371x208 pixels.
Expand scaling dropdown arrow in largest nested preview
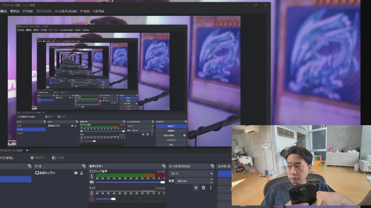pyautogui.click(x=43, y=112)
